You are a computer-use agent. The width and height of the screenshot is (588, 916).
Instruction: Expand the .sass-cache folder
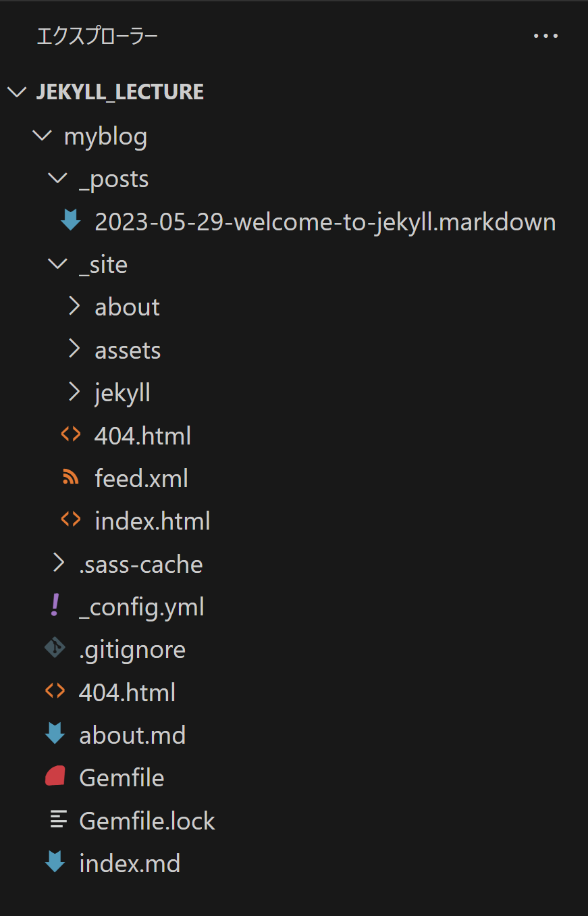[59, 563]
